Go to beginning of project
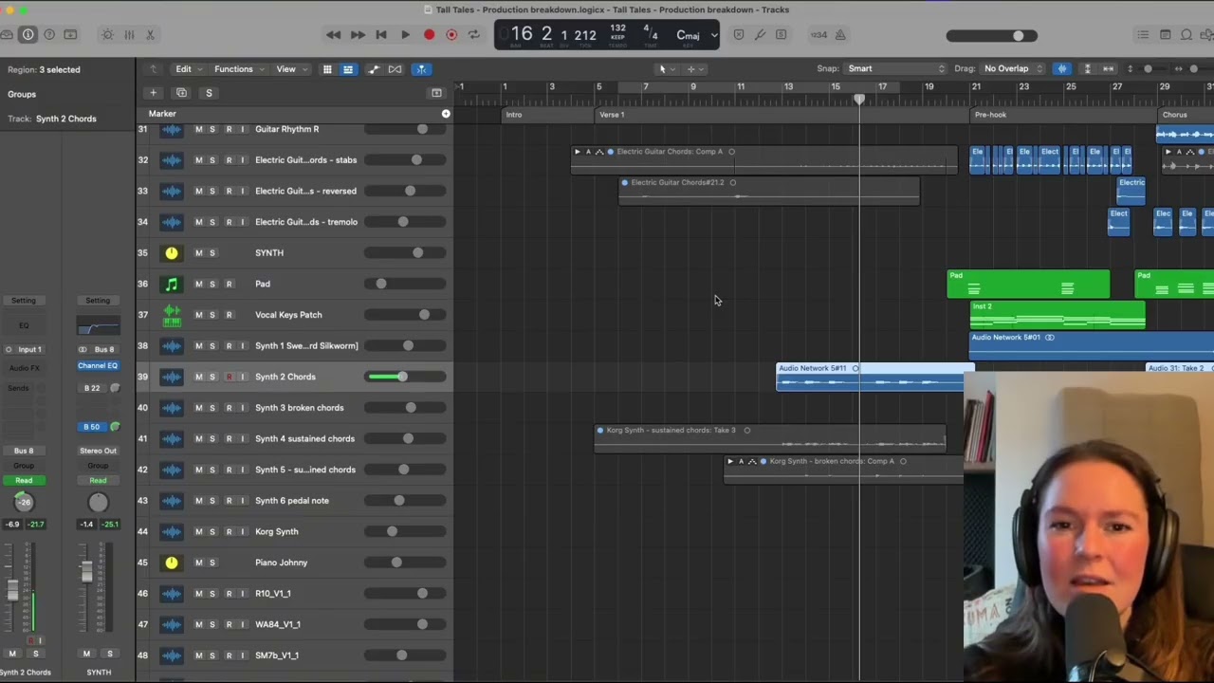Viewport: 1214px width, 683px height. click(381, 35)
